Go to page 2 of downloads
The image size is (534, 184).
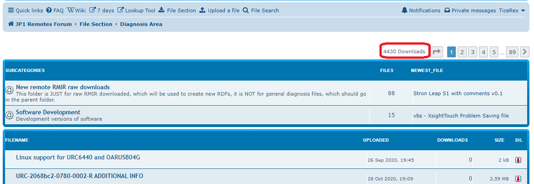click(x=462, y=52)
